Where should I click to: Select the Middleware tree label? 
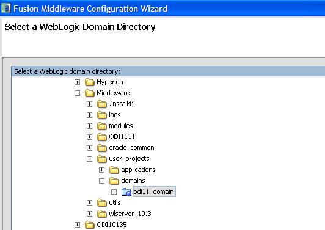(113, 93)
